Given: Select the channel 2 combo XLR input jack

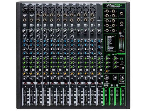Looking at the screenshot, I should pyautogui.click(x=32, y=10).
